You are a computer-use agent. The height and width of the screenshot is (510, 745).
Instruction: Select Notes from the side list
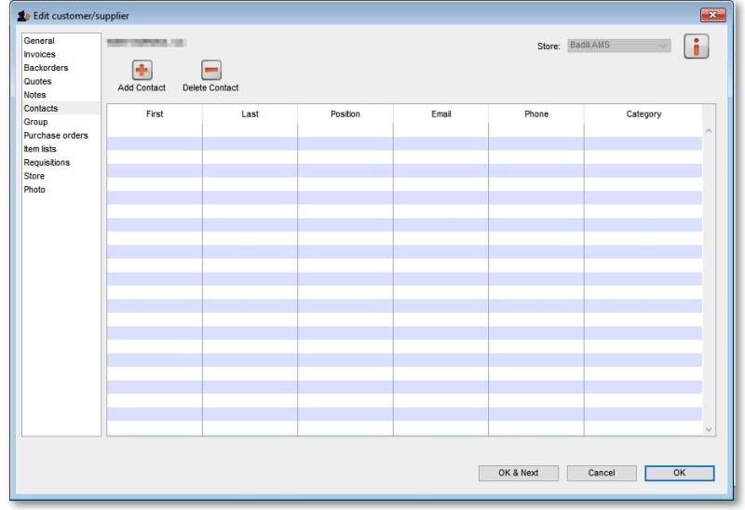pyautogui.click(x=35, y=95)
